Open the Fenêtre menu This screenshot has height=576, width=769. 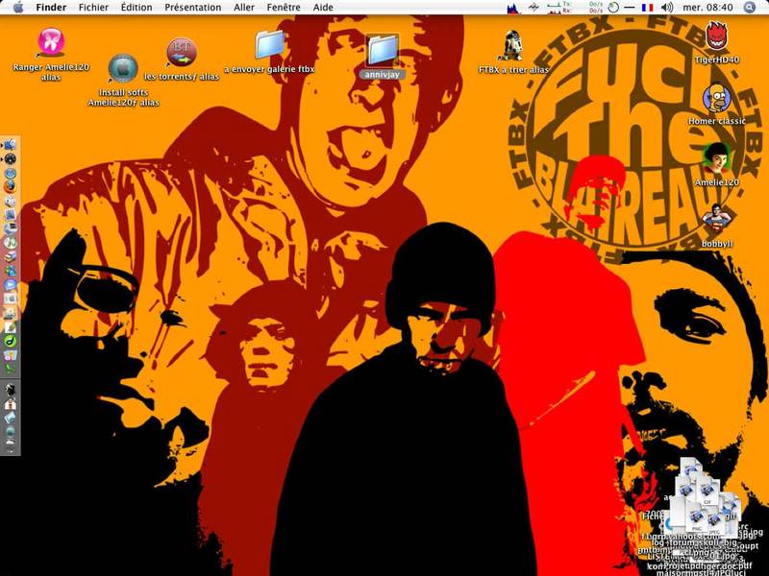[284, 8]
